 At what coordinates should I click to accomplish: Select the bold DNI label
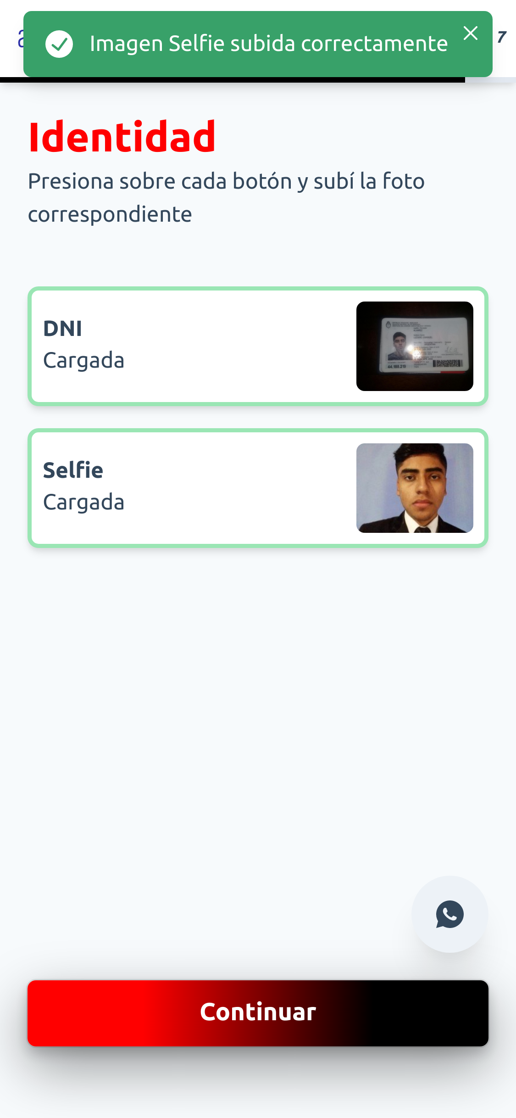[63, 329]
